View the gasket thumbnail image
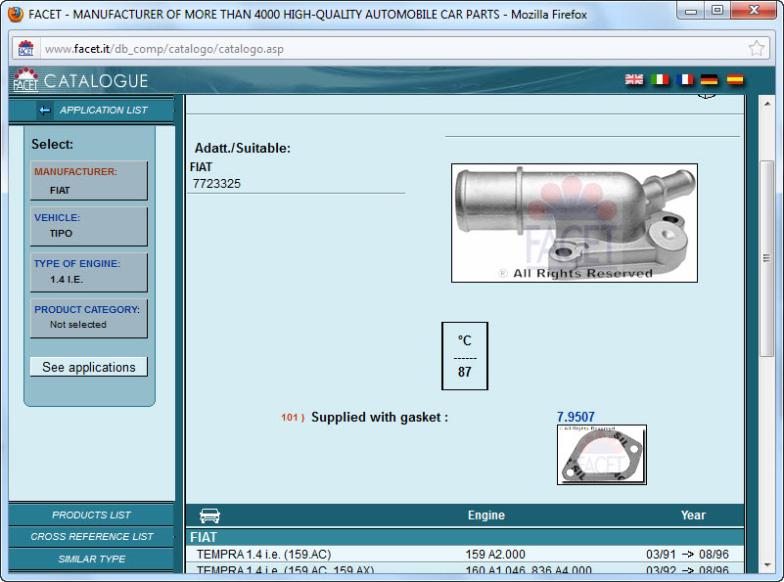Viewport: 784px width, 582px height. 602,455
